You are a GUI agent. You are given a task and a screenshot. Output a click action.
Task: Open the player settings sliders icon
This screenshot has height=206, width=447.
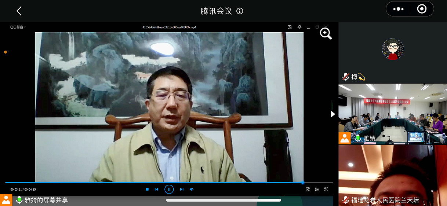(317, 190)
